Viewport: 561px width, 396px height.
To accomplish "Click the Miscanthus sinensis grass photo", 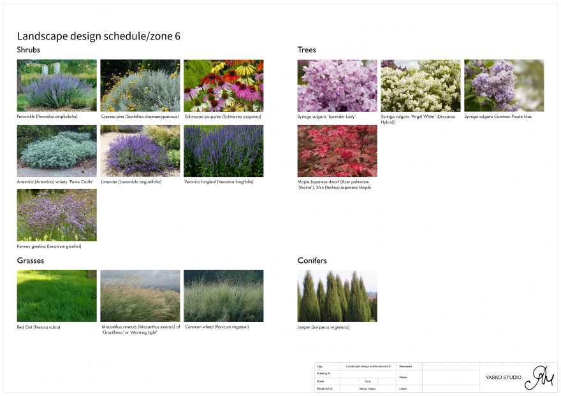I will pos(140,296).
